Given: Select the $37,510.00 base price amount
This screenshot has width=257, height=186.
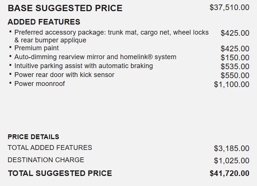Looking at the screenshot, I should [229, 7].
